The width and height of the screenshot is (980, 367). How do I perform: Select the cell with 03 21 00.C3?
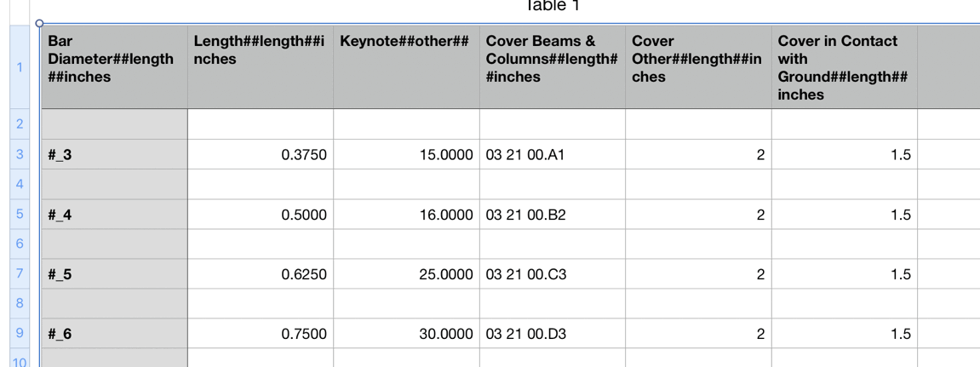click(553, 274)
